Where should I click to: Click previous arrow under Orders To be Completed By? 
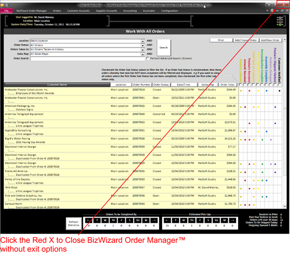click(x=89, y=220)
